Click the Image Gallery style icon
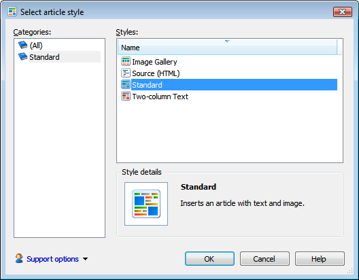Viewport: 359px width, 280px height. [x=126, y=62]
